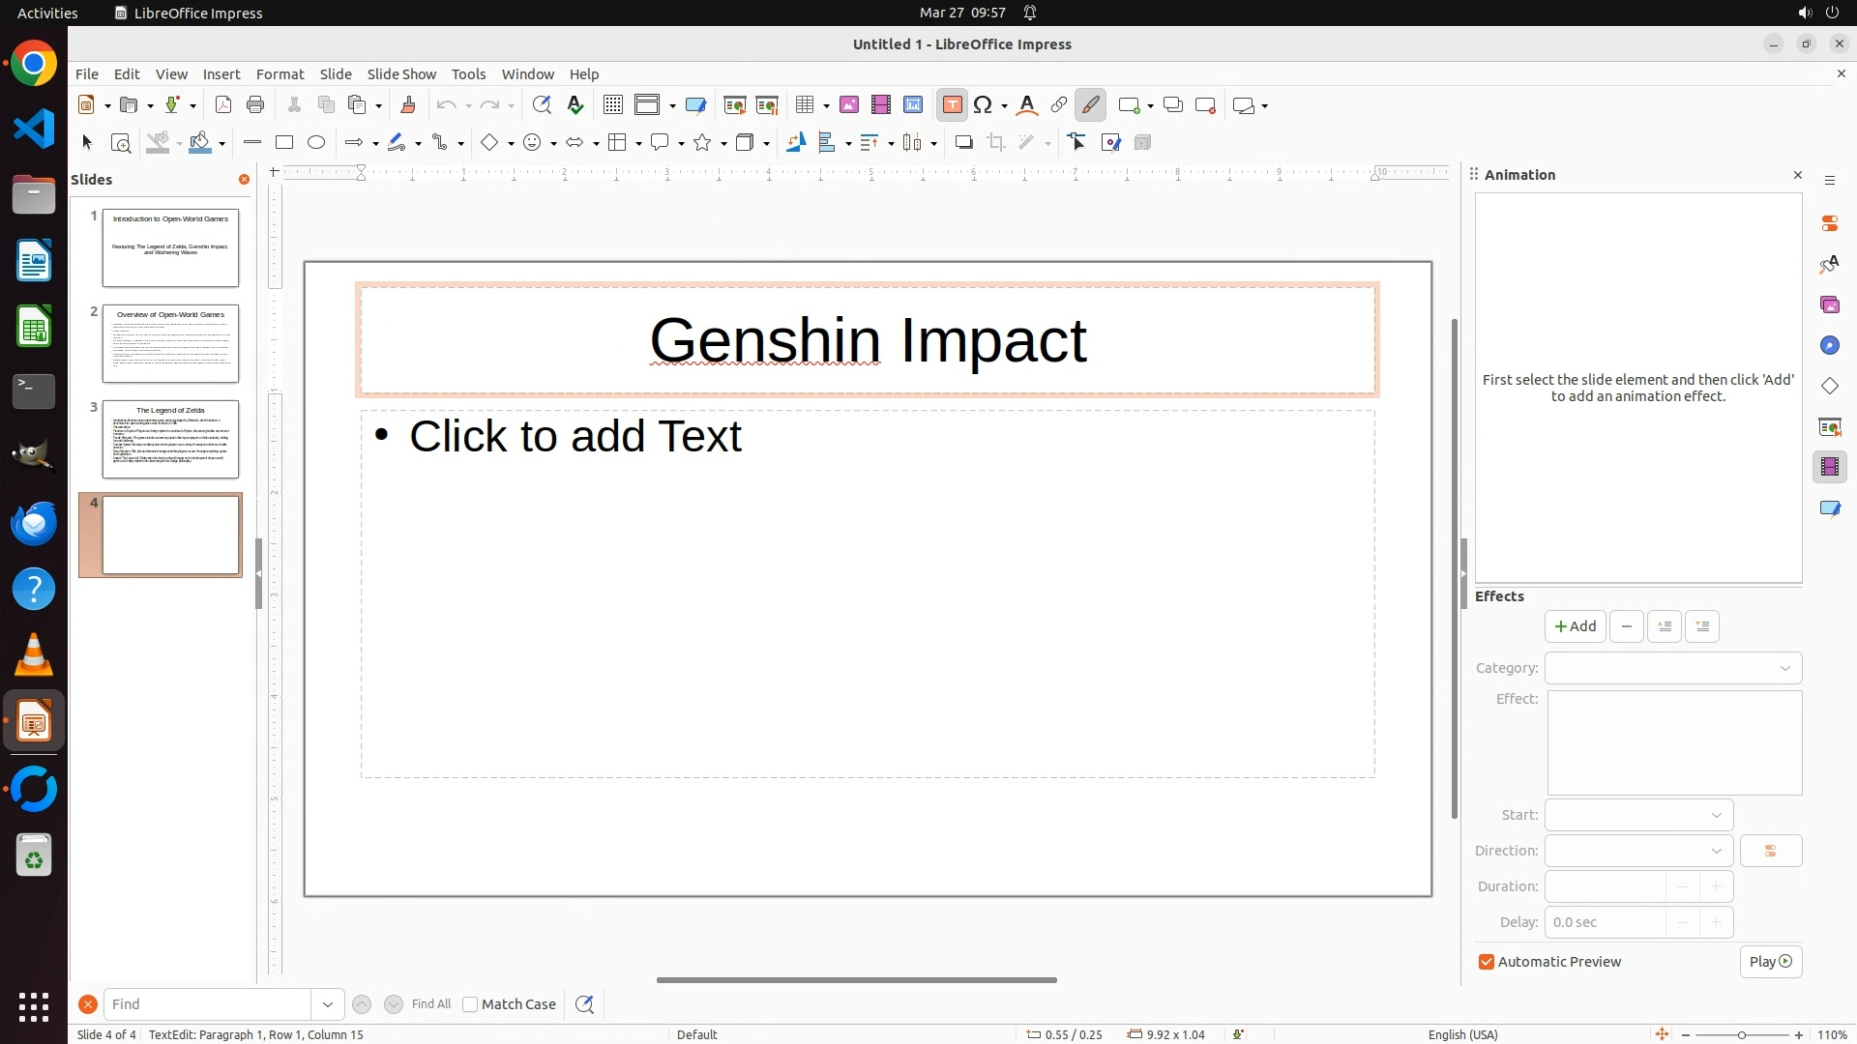Select the Ellipse shape tool
The width and height of the screenshot is (1857, 1044).
click(316, 143)
